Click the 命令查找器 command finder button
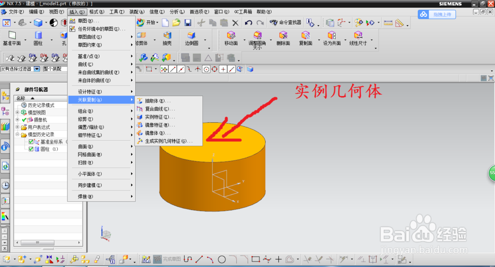The image size is (495, 267). (x=286, y=22)
